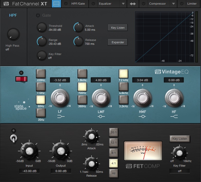Open the Equalizer tab

click(x=105, y=4)
